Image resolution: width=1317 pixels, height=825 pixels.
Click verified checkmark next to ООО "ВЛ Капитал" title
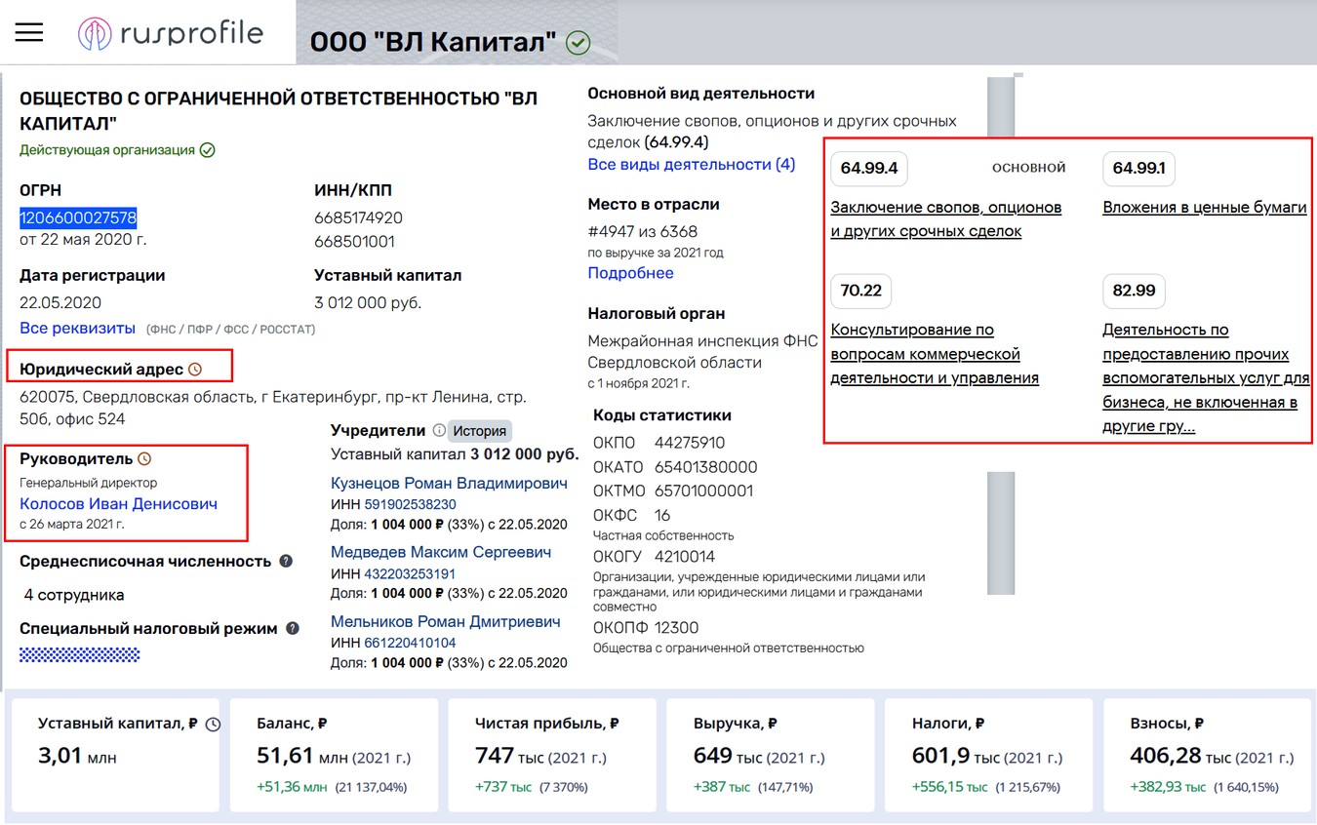(x=579, y=42)
